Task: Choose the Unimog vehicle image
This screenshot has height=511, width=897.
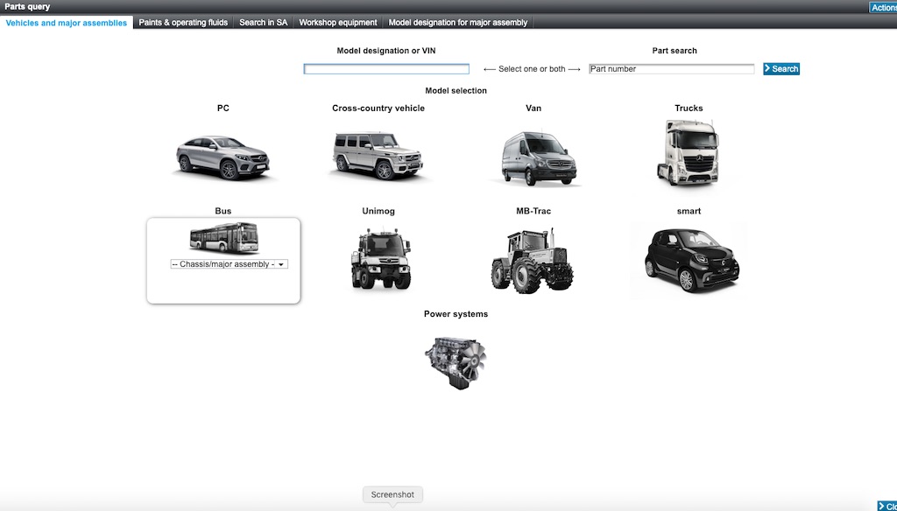Action: [380, 258]
